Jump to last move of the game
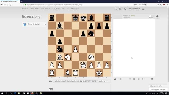The image size is (169, 95). 143,79
